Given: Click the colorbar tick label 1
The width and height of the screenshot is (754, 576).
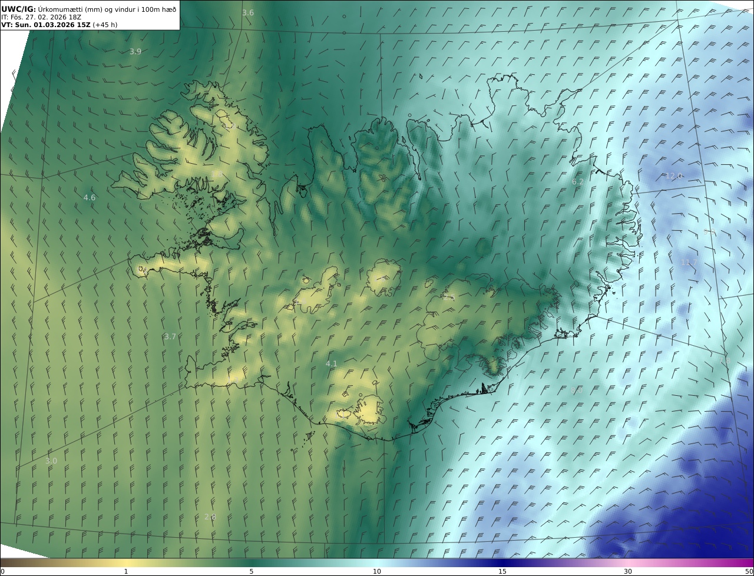Looking at the screenshot, I should tap(126, 571).
